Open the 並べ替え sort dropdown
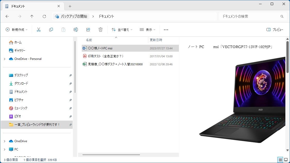Image resolution: width=290 pixels, height=163 pixels. (x=122, y=30)
